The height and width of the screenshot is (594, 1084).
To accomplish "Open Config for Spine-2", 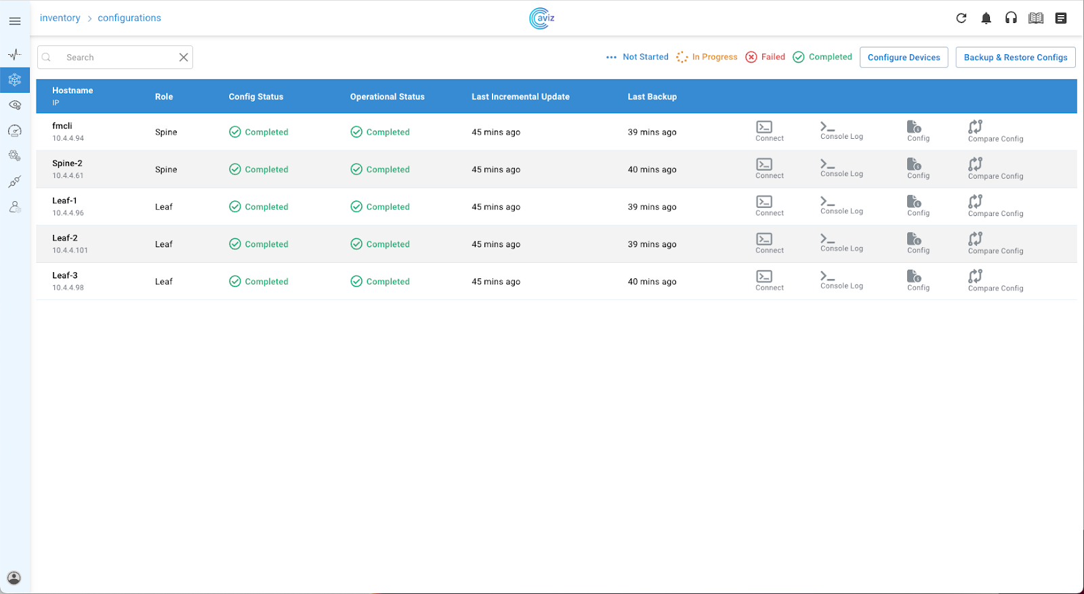I will 918,169.
